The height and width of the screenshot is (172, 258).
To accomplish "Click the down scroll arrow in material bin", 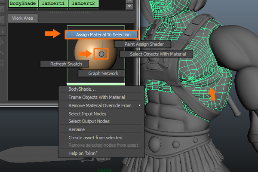I will coord(129,6).
